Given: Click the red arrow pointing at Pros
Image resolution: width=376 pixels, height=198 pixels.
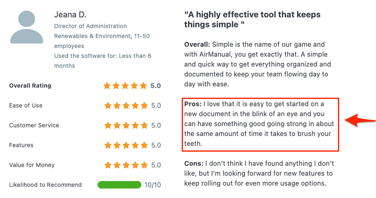Looking at the screenshot, I should pyautogui.click(x=360, y=120).
